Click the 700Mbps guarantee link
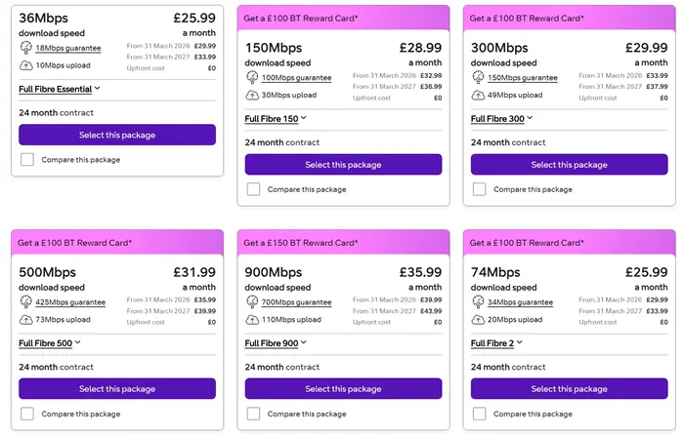684x436 pixels. click(x=297, y=302)
